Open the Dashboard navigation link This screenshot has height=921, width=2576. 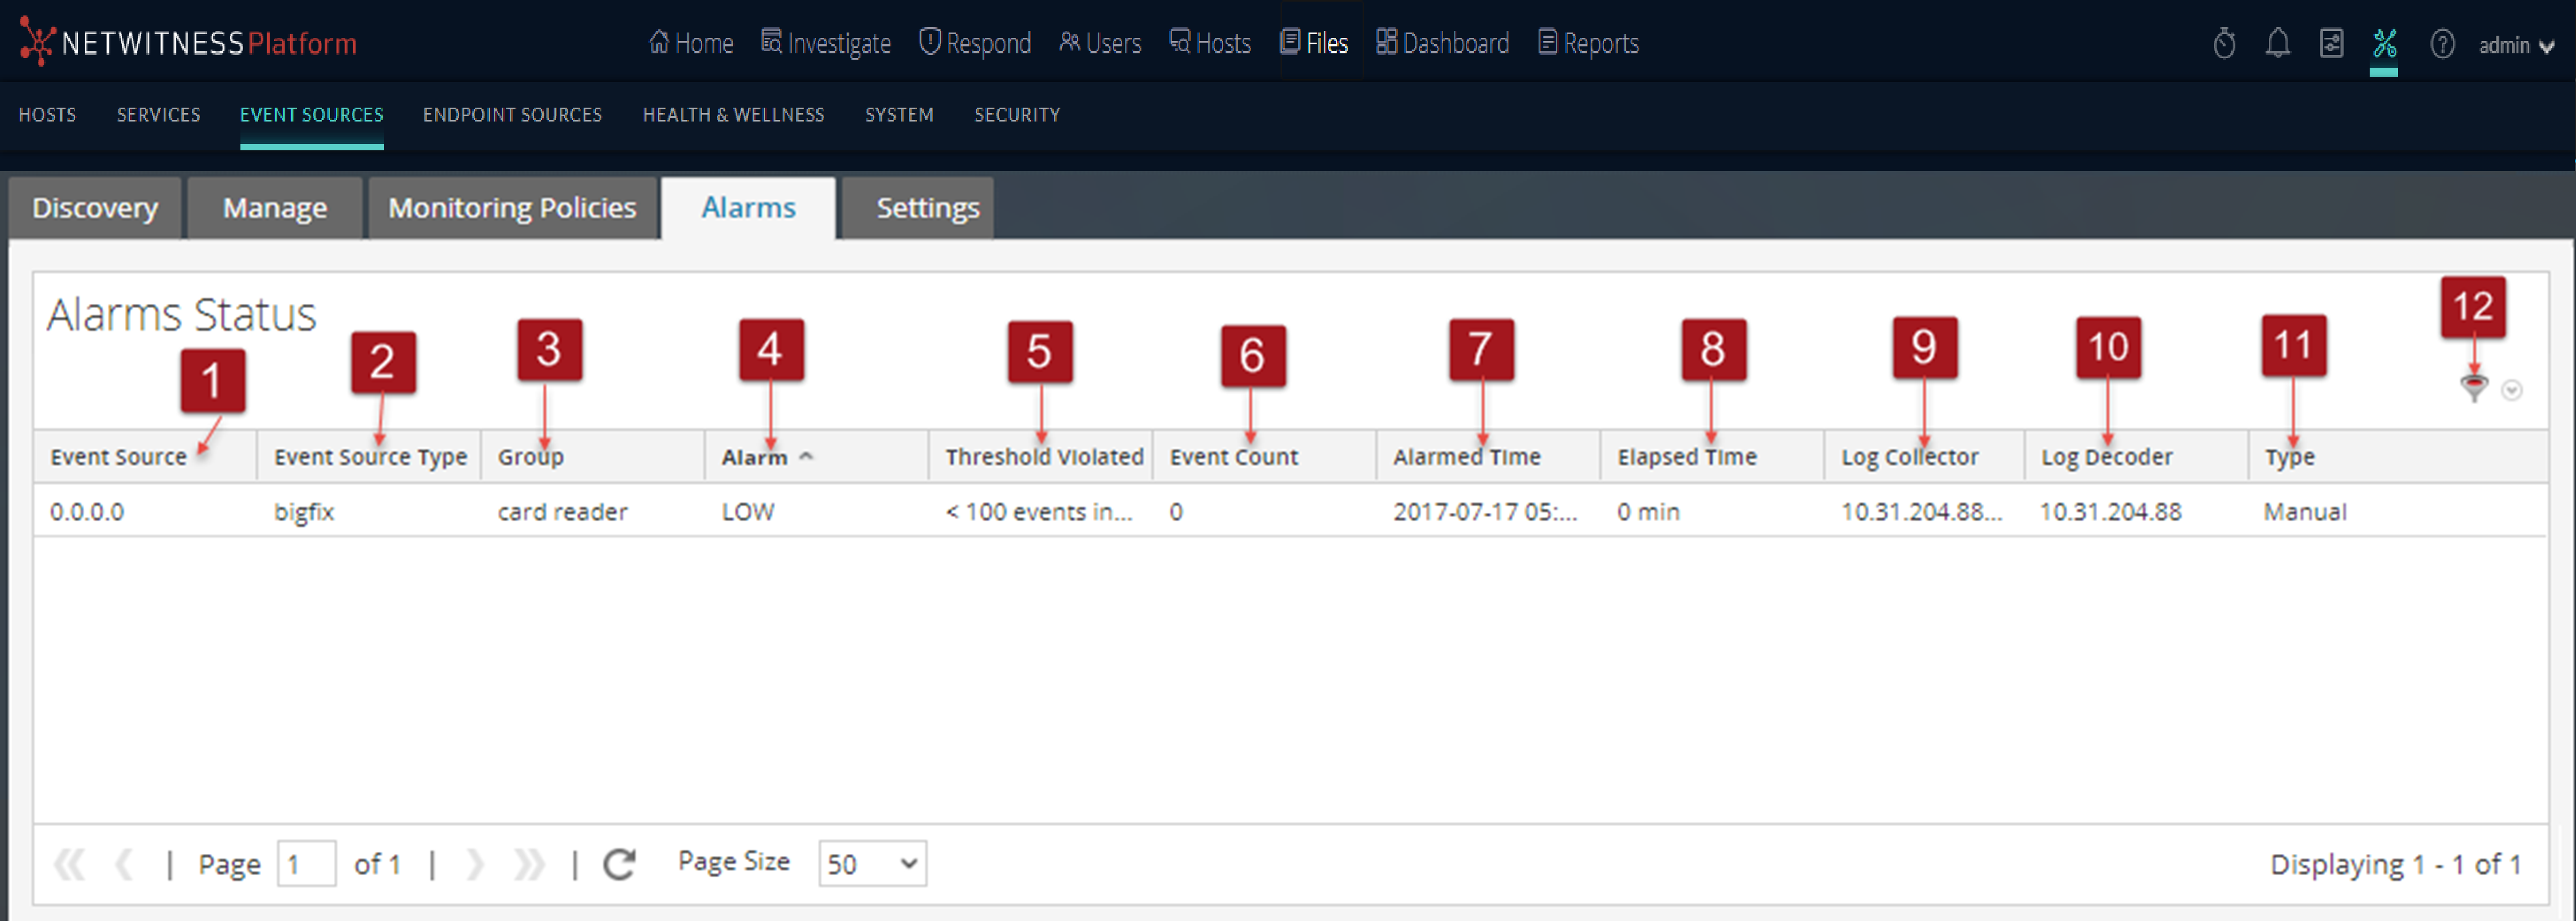pos(1442,43)
